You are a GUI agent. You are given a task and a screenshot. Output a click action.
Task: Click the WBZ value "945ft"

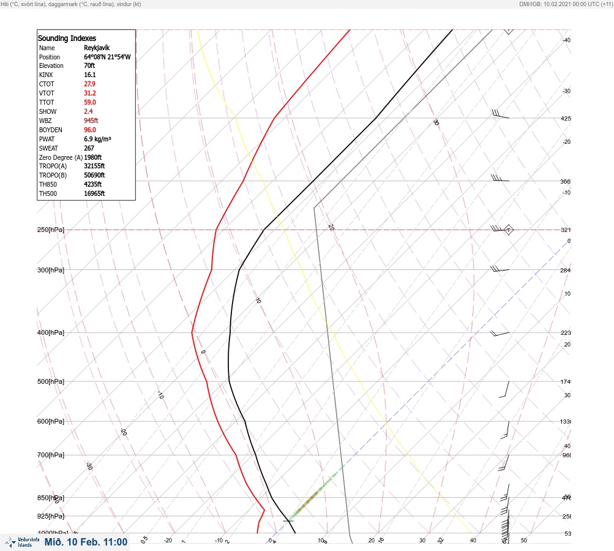pos(91,121)
